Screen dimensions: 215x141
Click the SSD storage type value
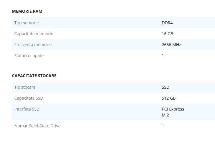tap(165, 87)
